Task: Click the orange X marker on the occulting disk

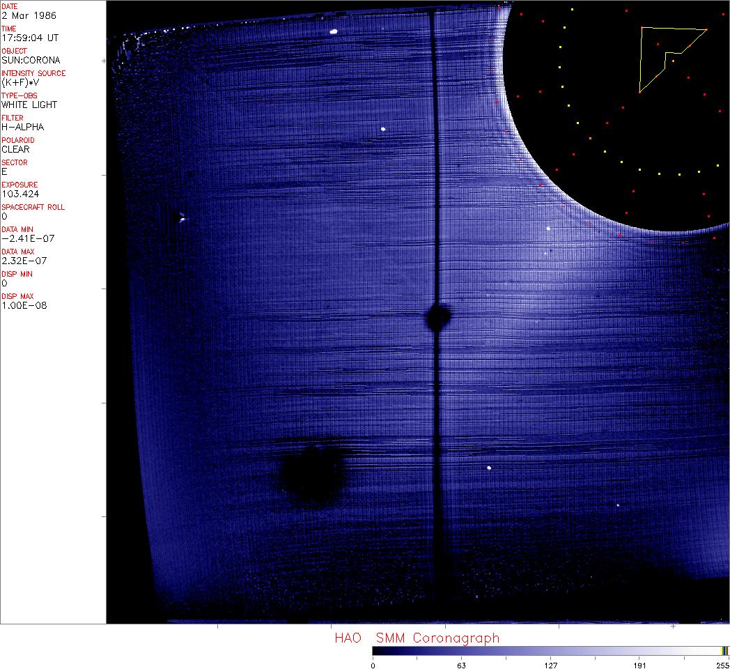Action: (590, 139)
